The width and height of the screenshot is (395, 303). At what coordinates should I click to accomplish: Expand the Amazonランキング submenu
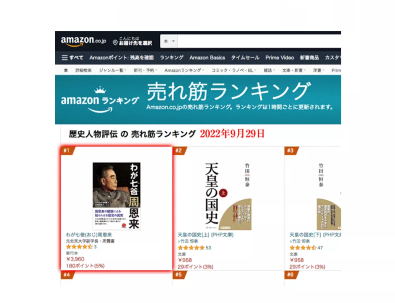[x=184, y=70]
